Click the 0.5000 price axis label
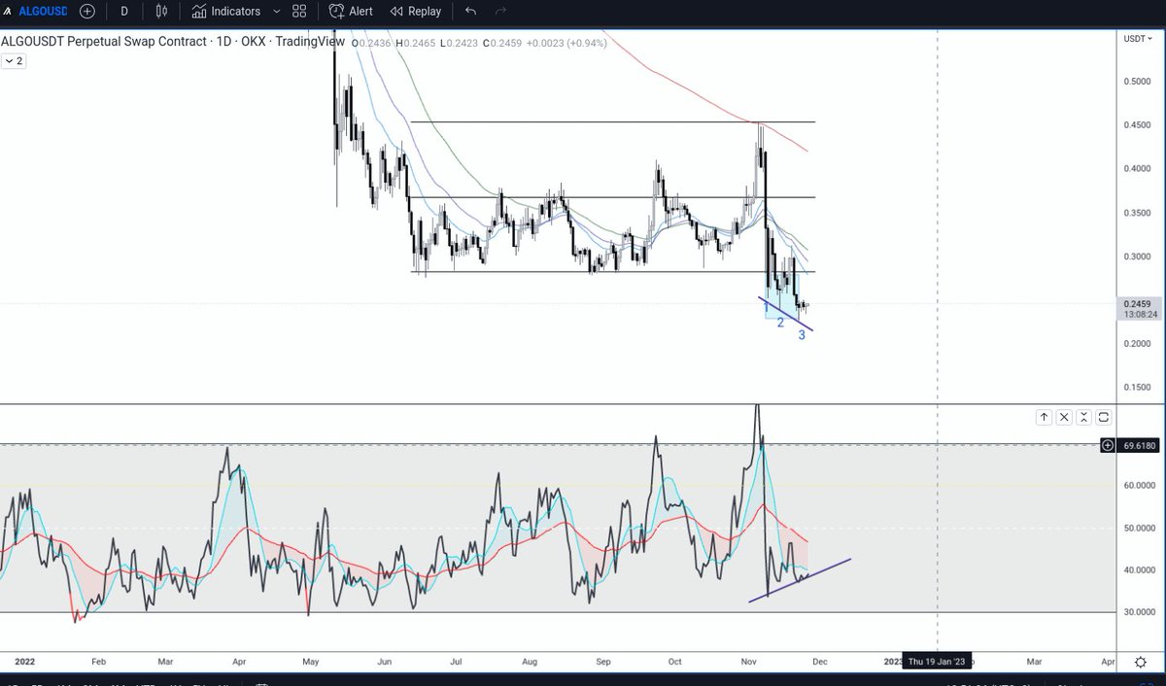 tap(1138, 81)
